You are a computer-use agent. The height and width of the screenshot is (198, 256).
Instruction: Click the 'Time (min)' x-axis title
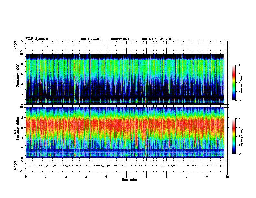point(129,180)
